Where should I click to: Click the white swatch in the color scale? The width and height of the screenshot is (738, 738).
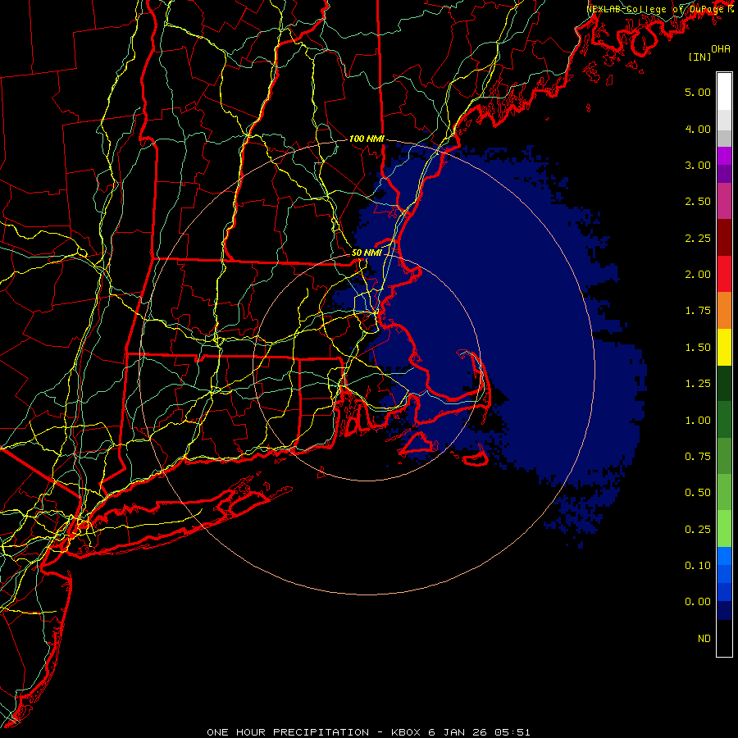coord(724,92)
